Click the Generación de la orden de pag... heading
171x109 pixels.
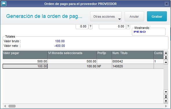click(44, 16)
